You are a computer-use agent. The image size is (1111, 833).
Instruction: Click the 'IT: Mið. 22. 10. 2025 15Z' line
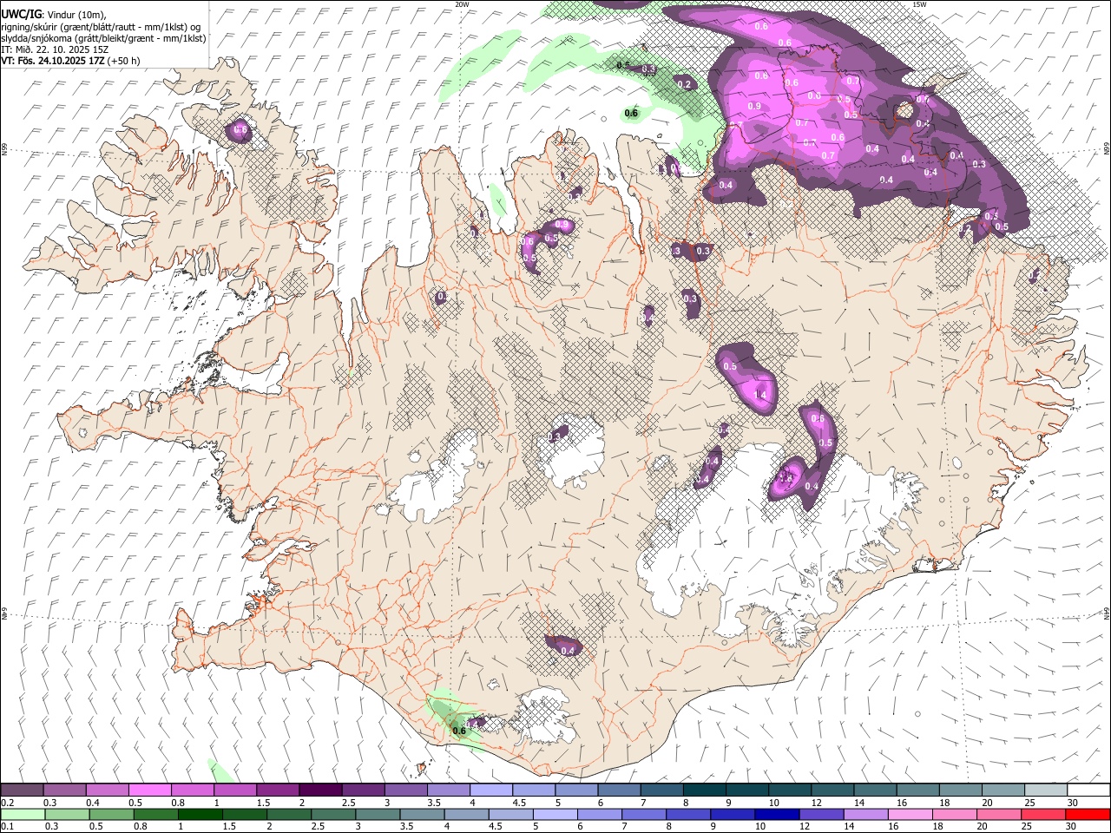click(55, 49)
